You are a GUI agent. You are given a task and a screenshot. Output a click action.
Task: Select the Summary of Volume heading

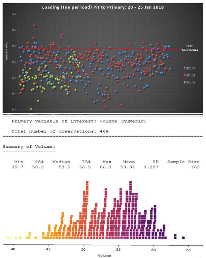29,147
